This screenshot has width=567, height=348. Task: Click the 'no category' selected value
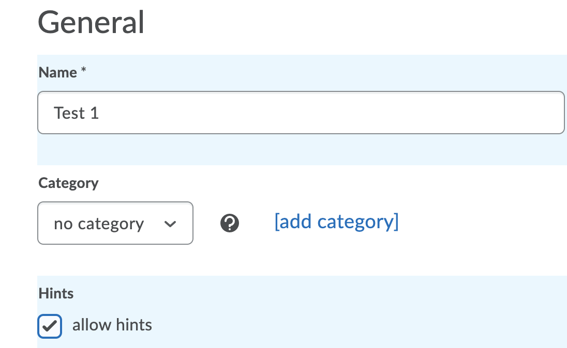click(x=98, y=224)
